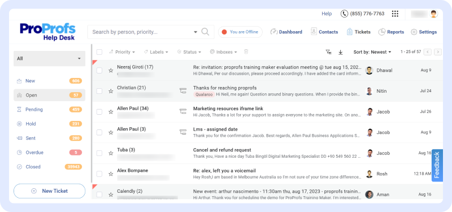Viewport: 452px width, 212px height.
Task: Check the Allen Paul (34) ticket checkbox
Action: 99,112
